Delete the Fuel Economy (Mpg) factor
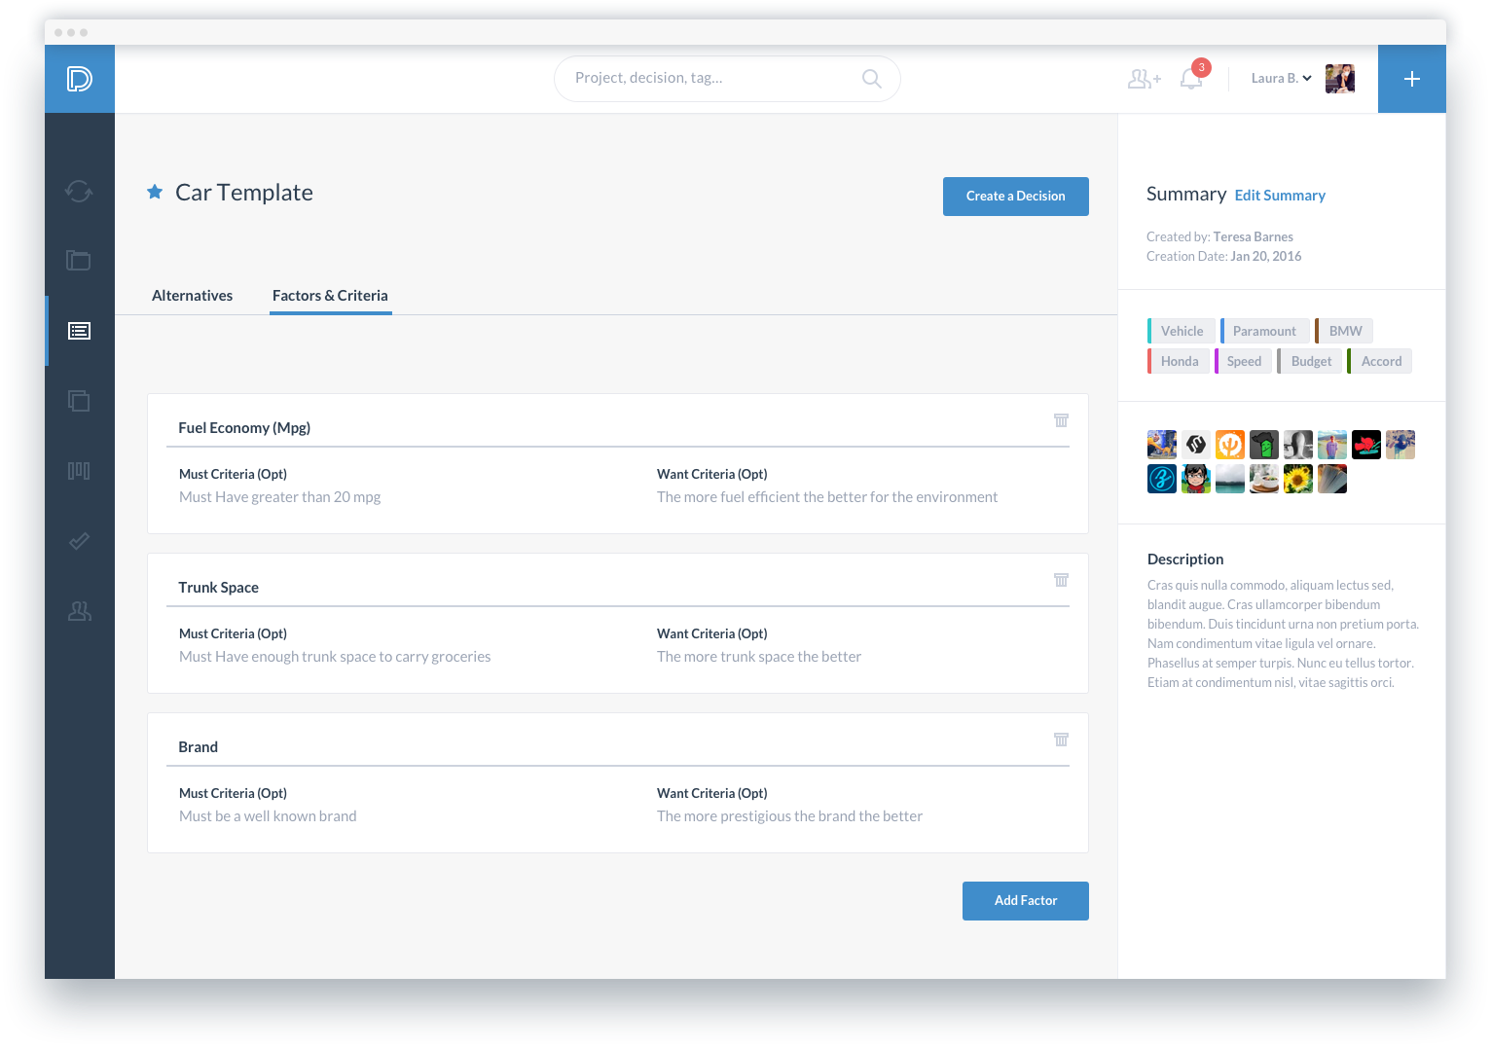Image resolution: width=1491 pixels, height=1047 pixels. click(1061, 420)
